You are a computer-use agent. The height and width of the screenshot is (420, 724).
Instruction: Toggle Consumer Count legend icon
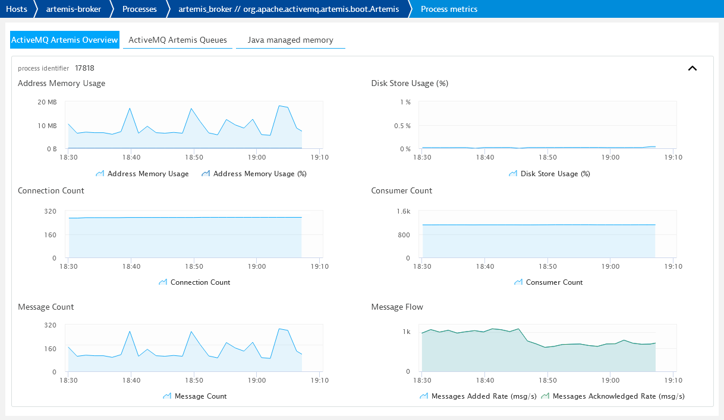518,282
